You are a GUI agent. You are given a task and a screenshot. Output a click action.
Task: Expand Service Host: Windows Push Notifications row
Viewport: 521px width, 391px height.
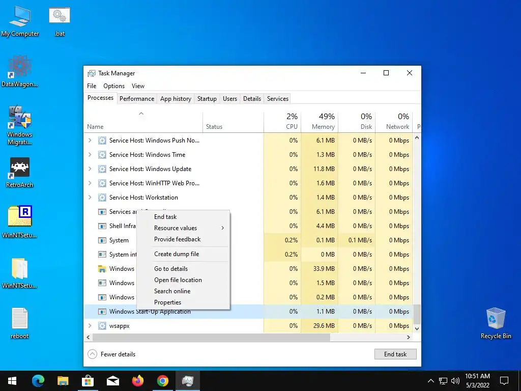pos(90,141)
